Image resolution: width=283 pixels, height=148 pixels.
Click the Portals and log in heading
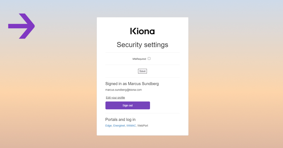tap(121, 119)
